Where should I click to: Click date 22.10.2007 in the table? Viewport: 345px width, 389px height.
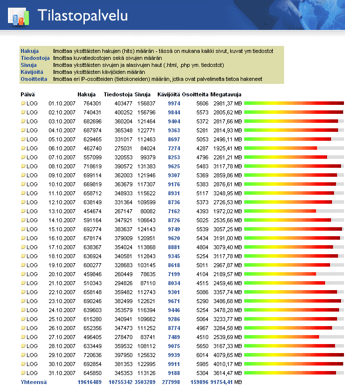click(62, 292)
